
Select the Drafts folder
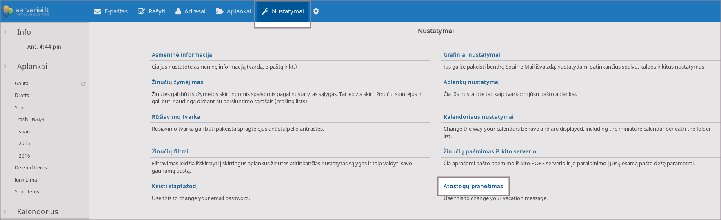pyautogui.click(x=22, y=96)
